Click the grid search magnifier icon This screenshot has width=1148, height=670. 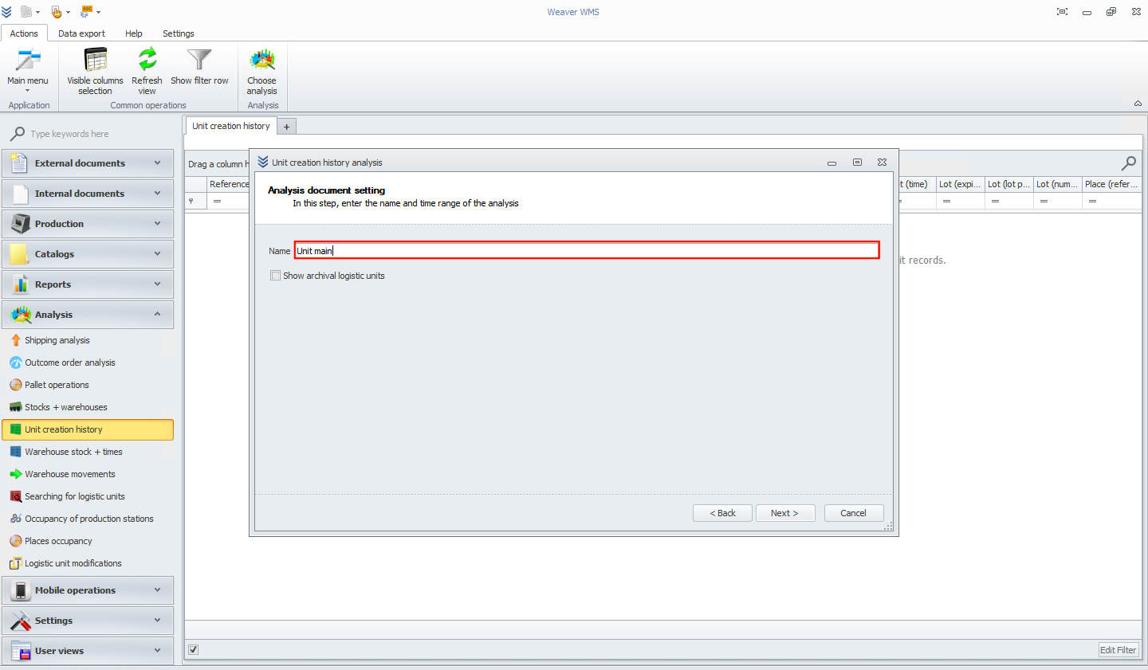tap(1129, 163)
